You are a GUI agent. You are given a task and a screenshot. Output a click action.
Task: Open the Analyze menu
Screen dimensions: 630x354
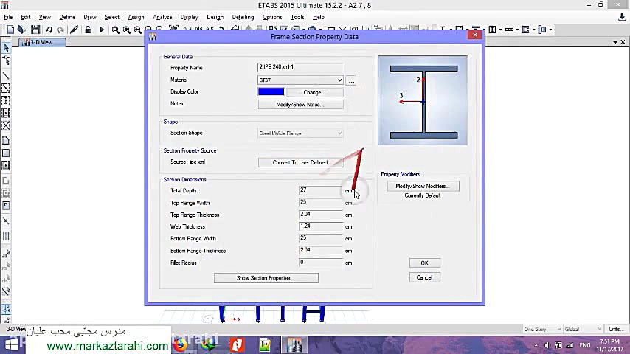(x=162, y=17)
